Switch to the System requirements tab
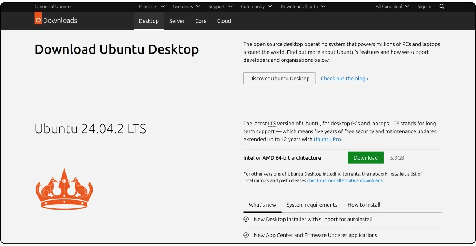This screenshot has width=476, height=246. point(312,205)
